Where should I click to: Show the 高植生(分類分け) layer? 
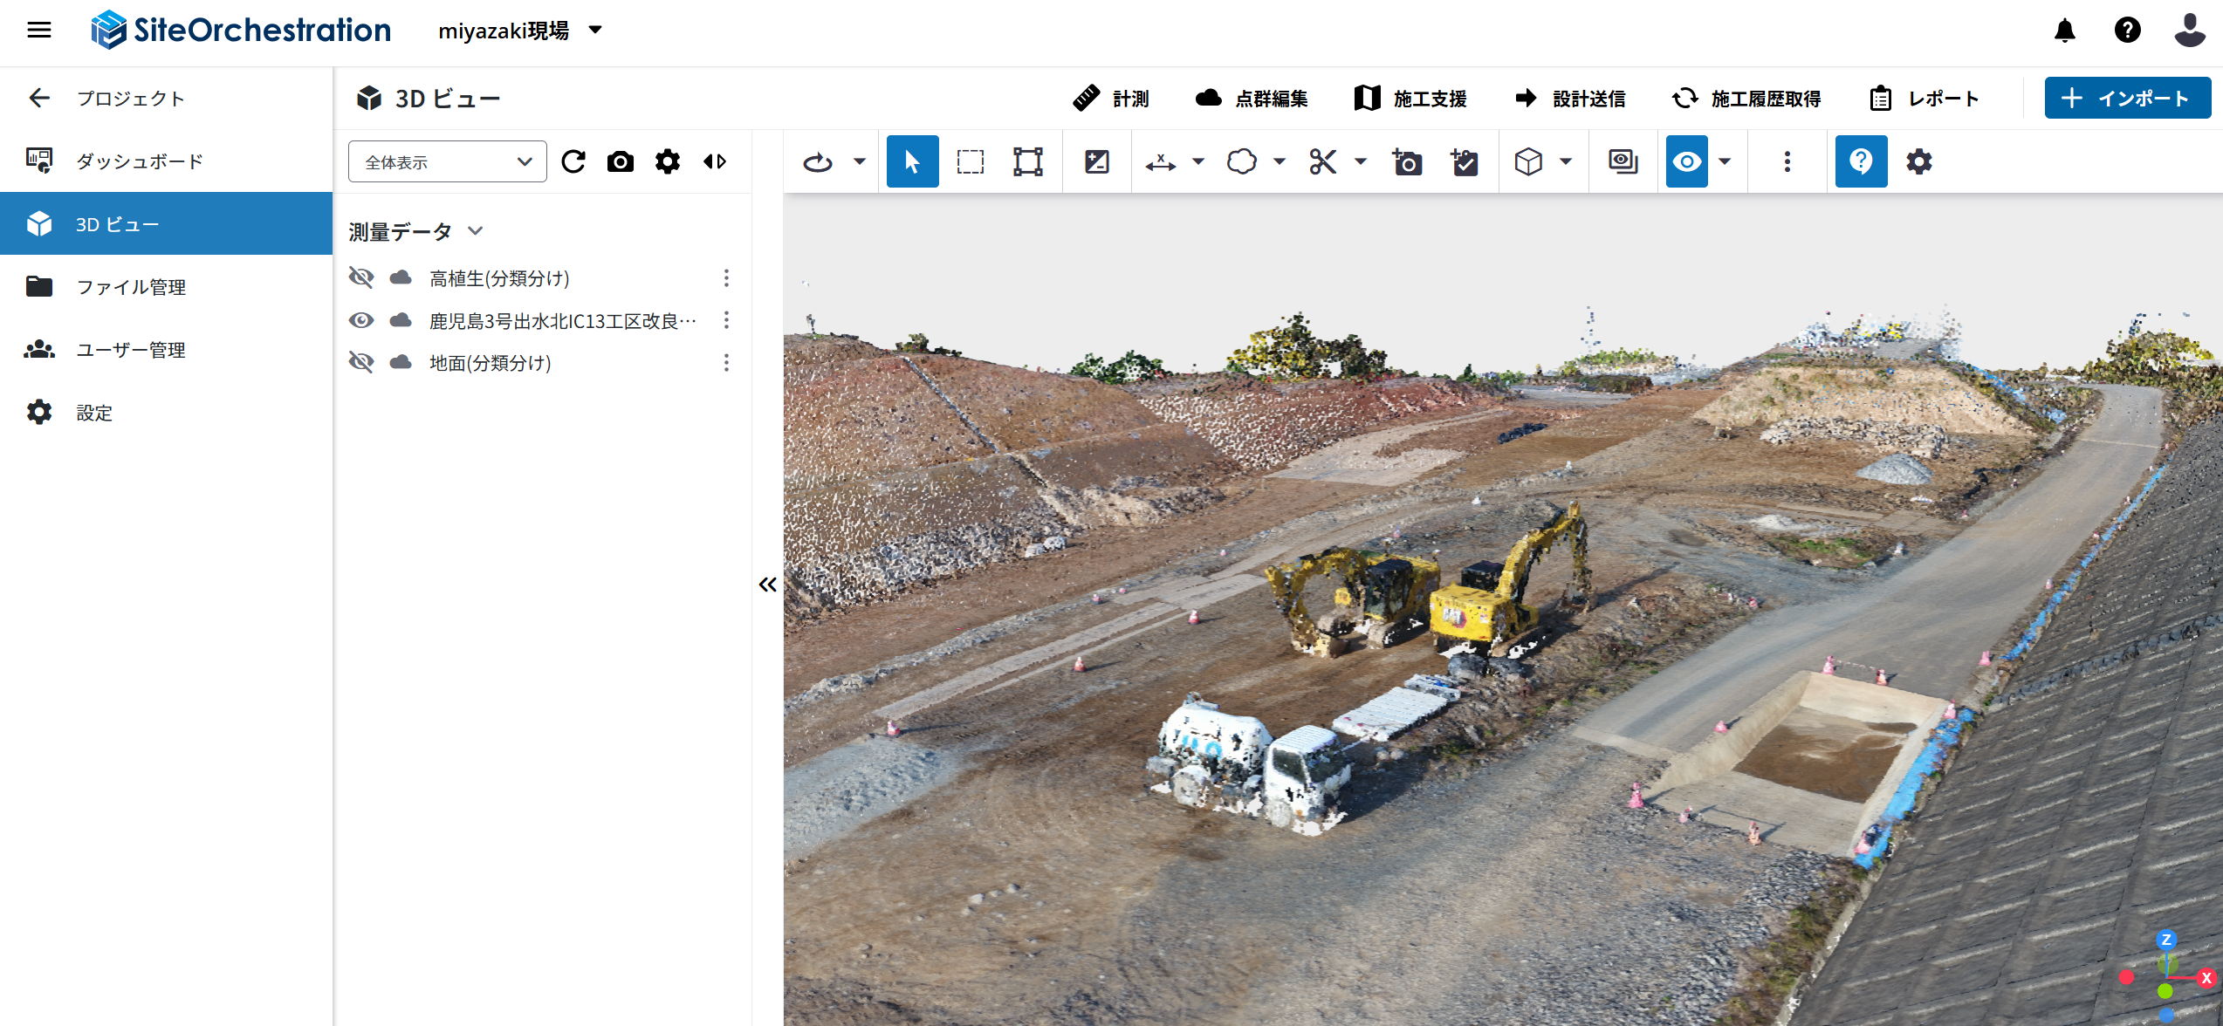point(361,277)
